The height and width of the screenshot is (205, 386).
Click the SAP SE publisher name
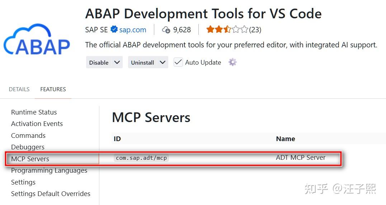(96, 30)
